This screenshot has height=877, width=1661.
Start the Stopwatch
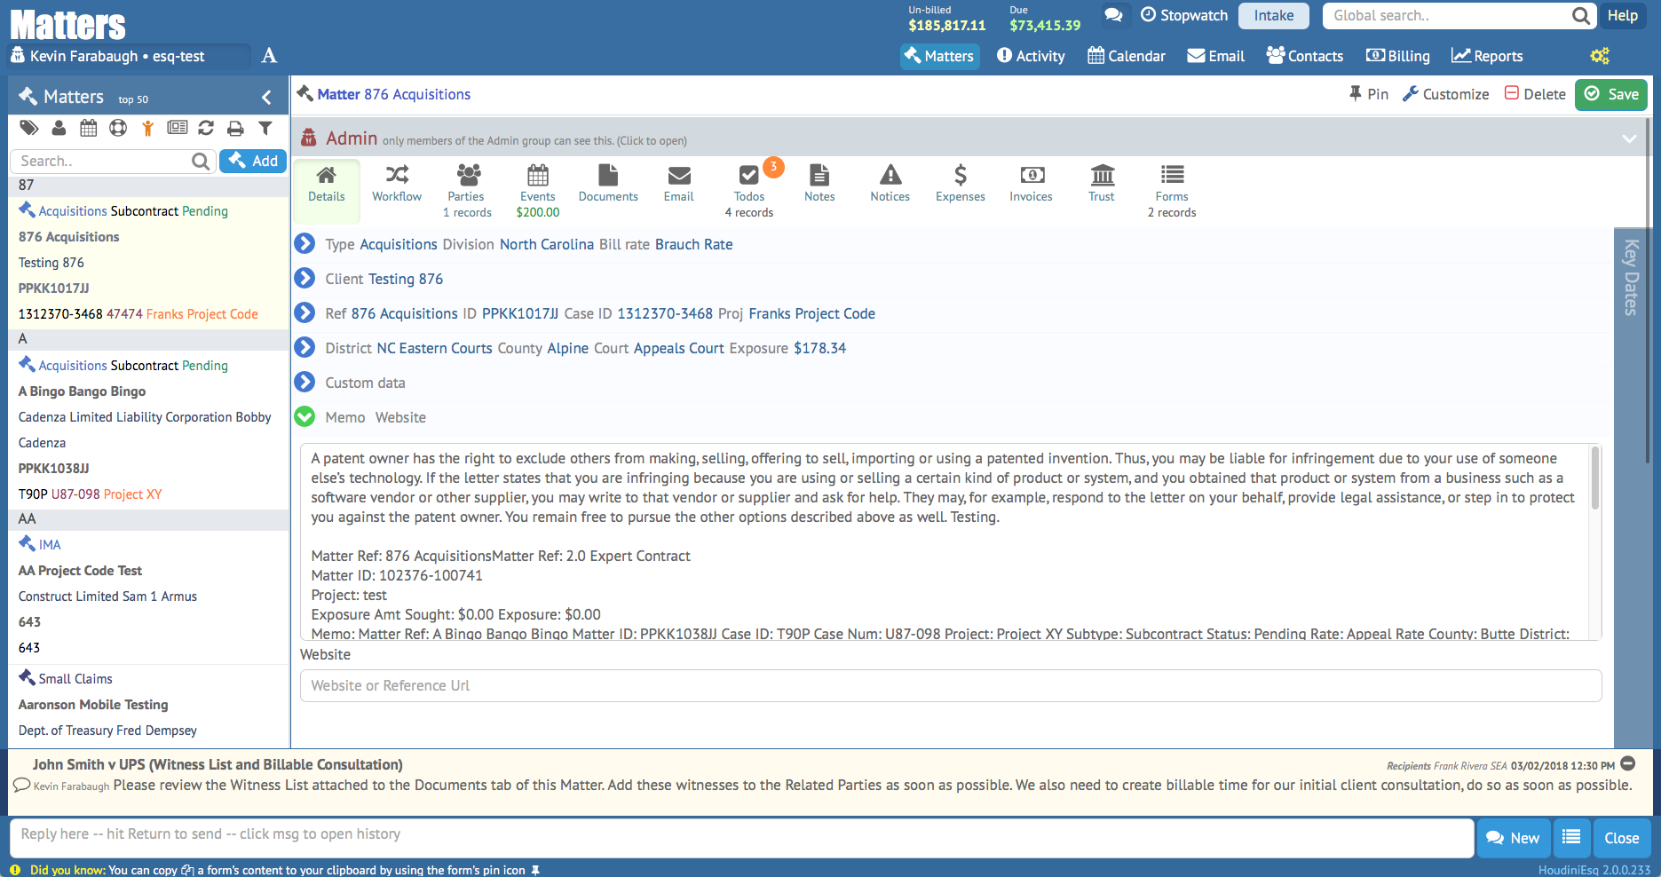(x=1184, y=15)
